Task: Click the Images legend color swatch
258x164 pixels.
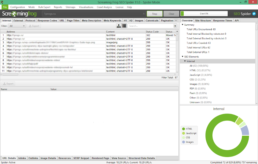Action: [183, 142]
